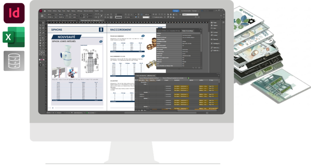Open the Objet menu
This screenshot has height=166, width=311.
[x=68, y=11]
